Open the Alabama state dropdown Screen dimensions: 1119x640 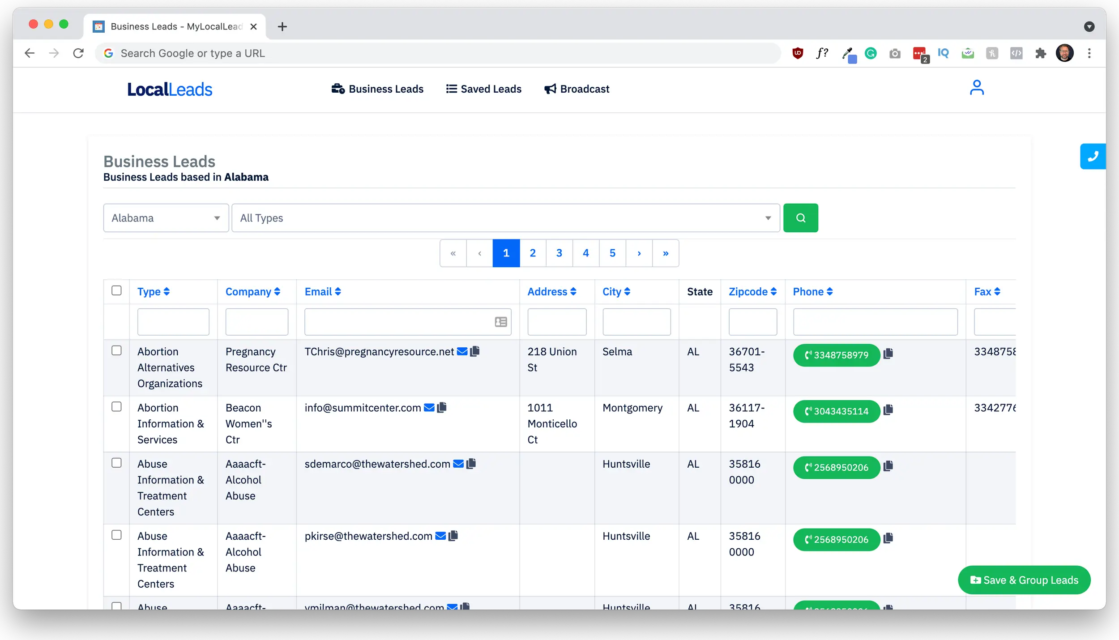tap(166, 218)
